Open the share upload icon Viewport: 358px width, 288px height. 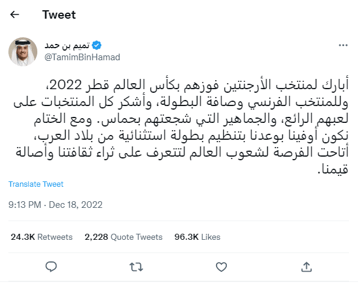point(306,267)
